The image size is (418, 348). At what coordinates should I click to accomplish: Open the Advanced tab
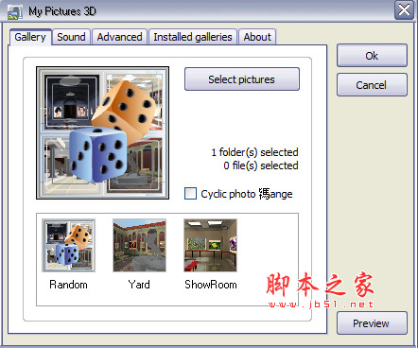[x=119, y=37]
